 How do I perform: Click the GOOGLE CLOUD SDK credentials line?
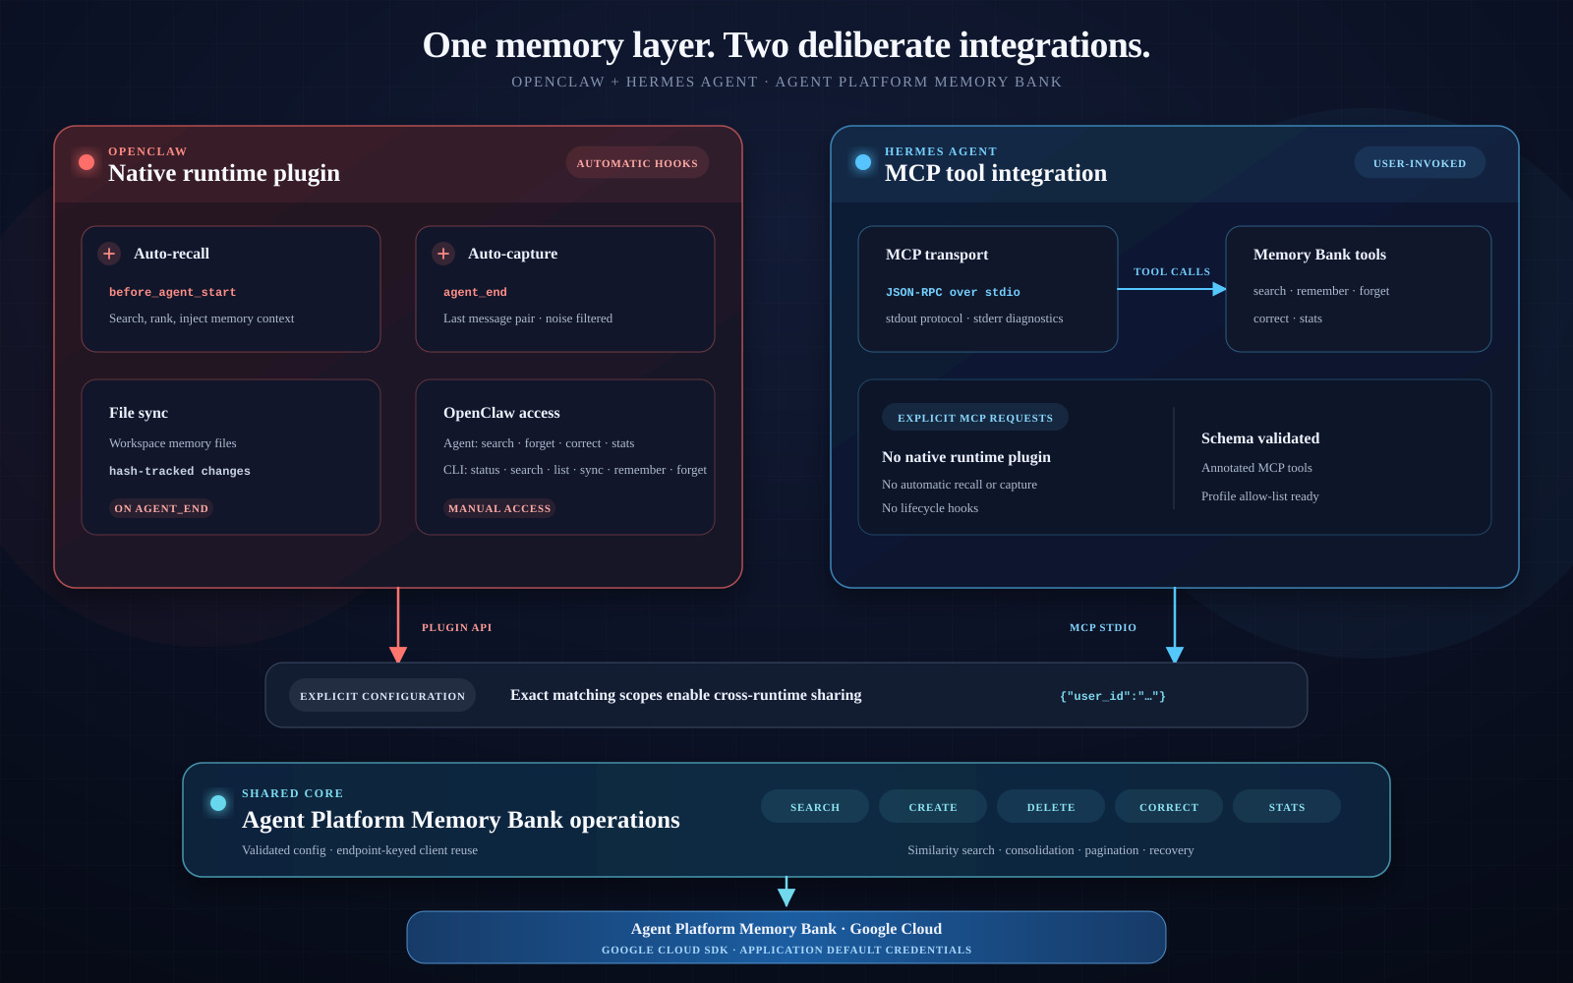click(786, 951)
